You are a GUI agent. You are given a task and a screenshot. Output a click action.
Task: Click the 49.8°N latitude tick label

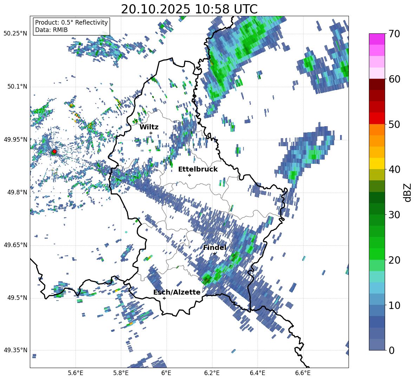click(17, 192)
